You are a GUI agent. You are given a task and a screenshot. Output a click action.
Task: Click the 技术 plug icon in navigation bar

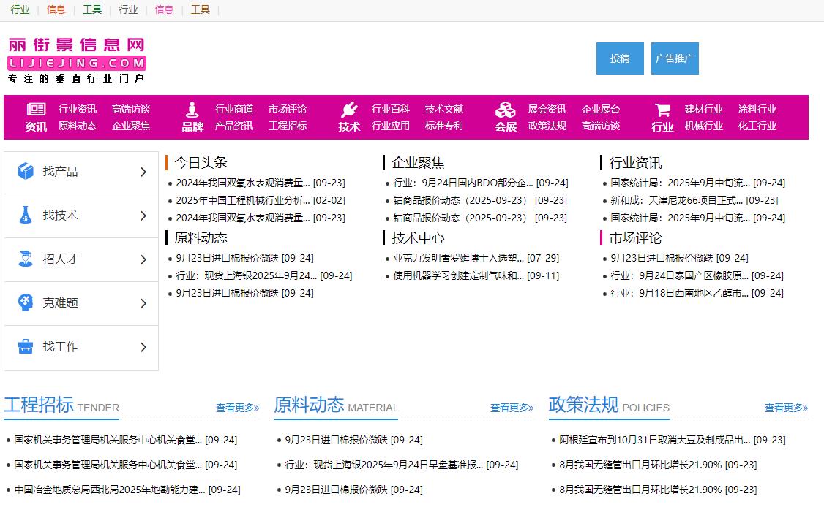coord(348,110)
